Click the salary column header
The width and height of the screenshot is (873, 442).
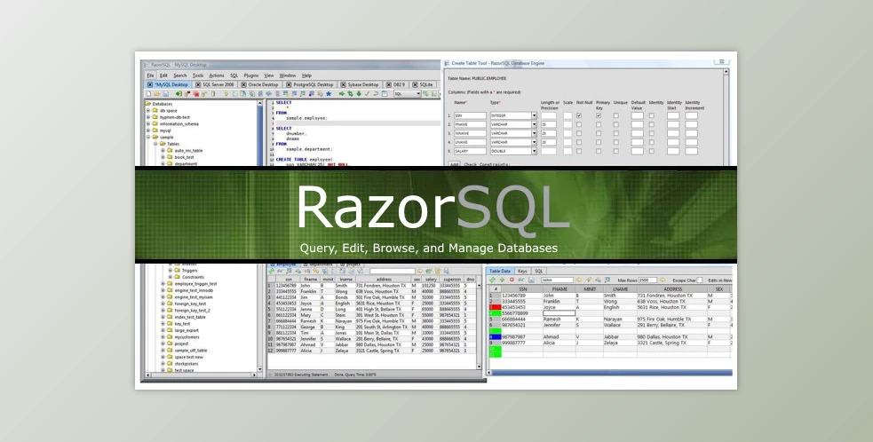click(x=431, y=280)
